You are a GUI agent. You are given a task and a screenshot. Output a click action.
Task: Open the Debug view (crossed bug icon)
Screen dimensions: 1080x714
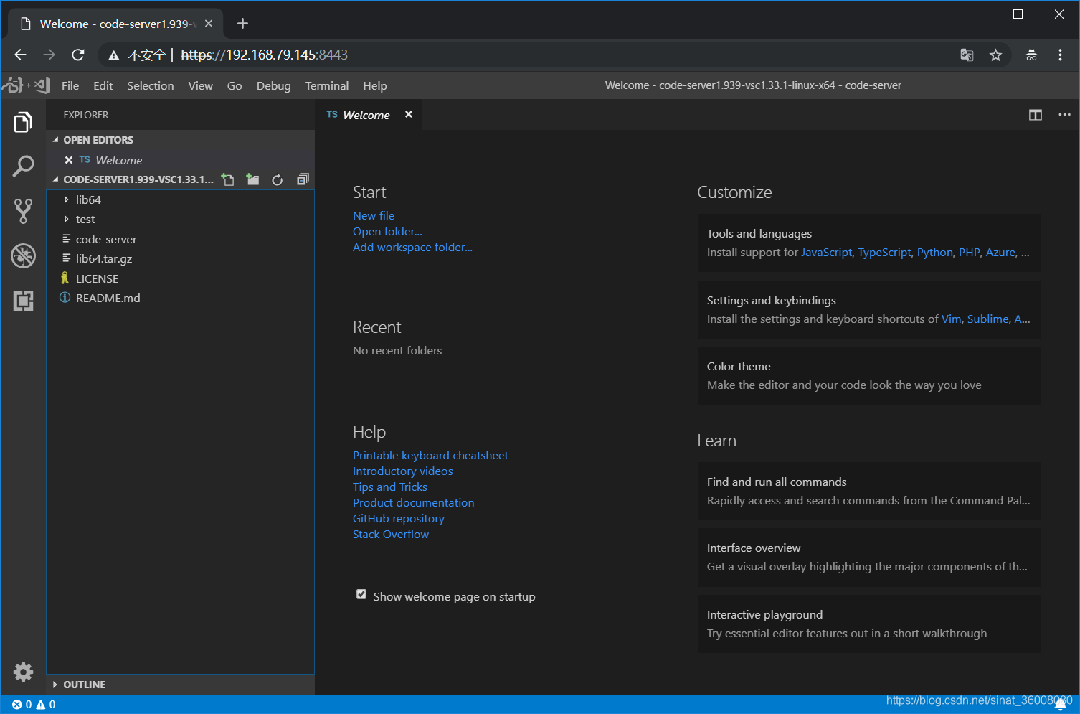tap(23, 255)
